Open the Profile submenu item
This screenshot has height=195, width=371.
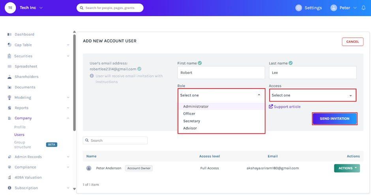pos(20,127)
